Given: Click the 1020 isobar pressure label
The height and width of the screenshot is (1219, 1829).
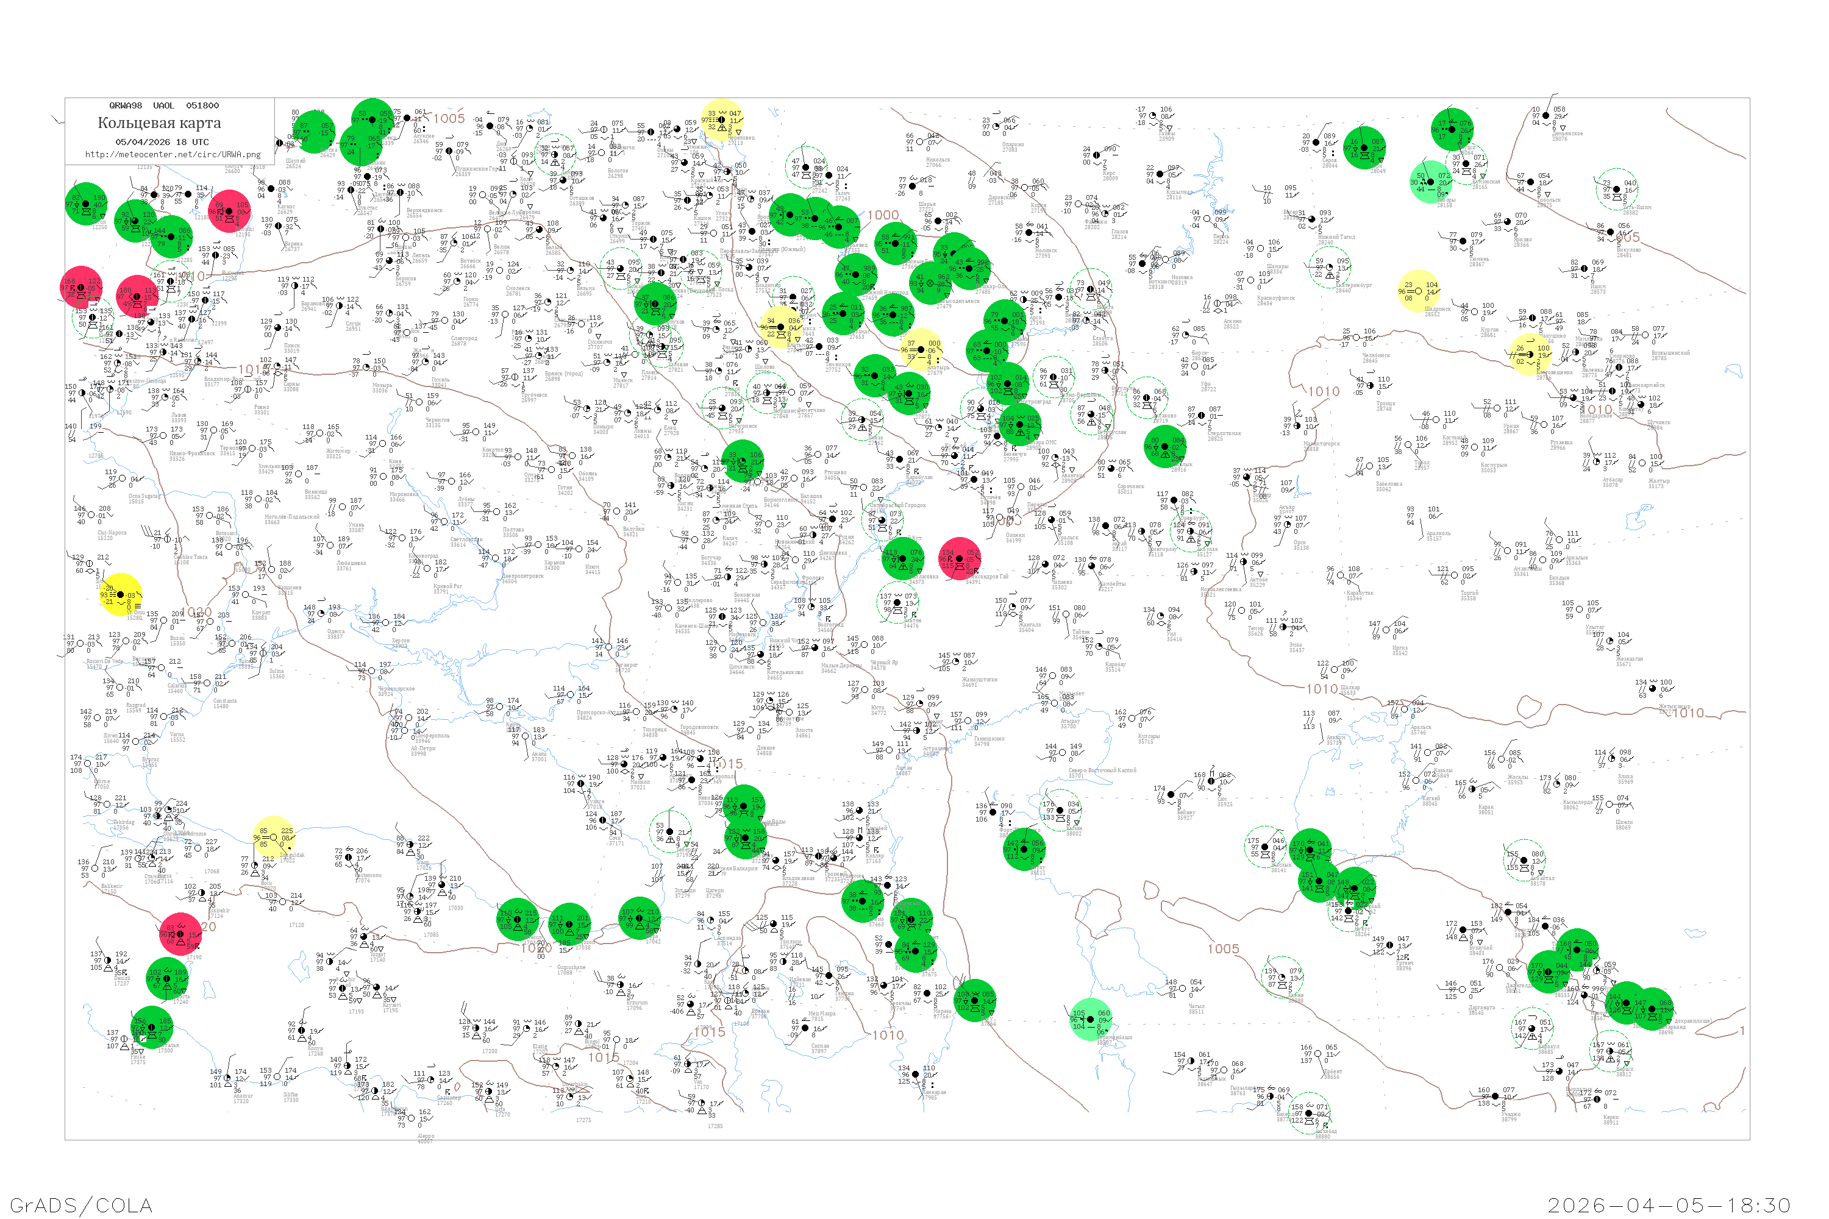Looking at the screenshot, I should click(196, 613).
